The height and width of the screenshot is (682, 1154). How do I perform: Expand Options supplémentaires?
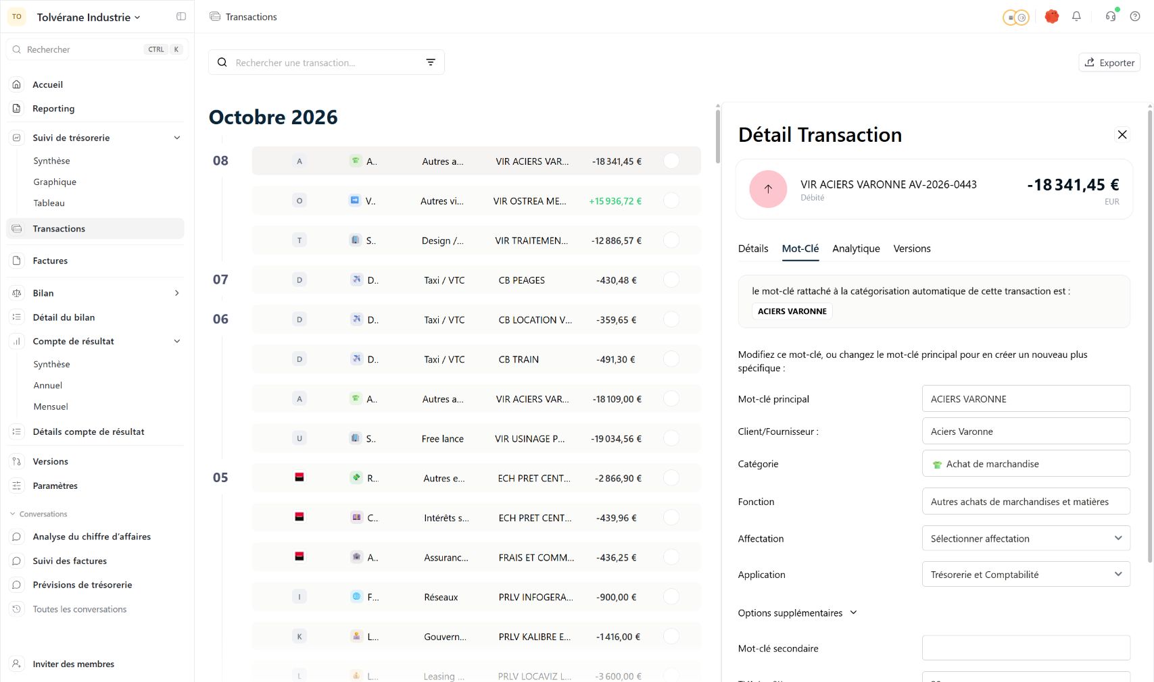coord(798,612)
